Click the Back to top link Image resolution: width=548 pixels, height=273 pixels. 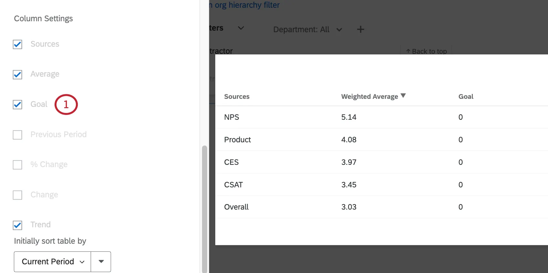pos(429,51)
